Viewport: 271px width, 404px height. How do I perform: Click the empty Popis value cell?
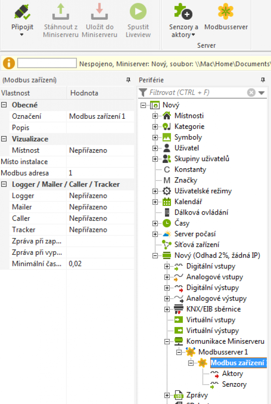(x=100, y=127)
